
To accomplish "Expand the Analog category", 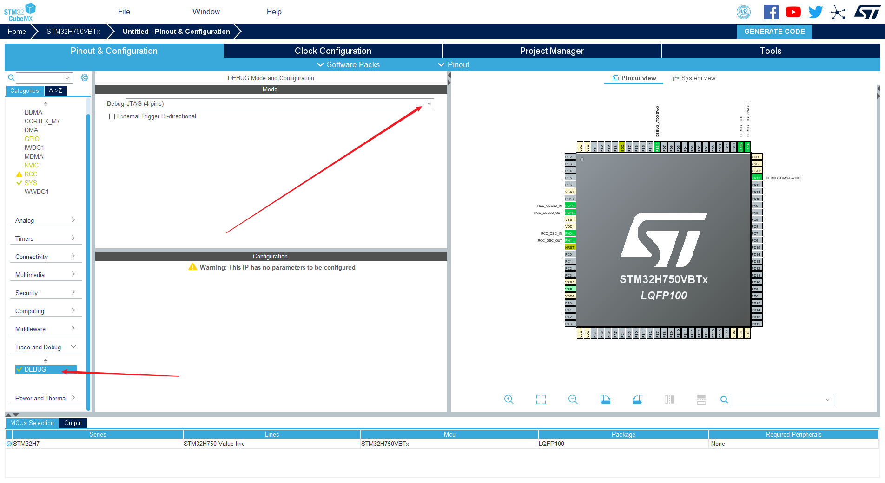I will click(46, 220).
